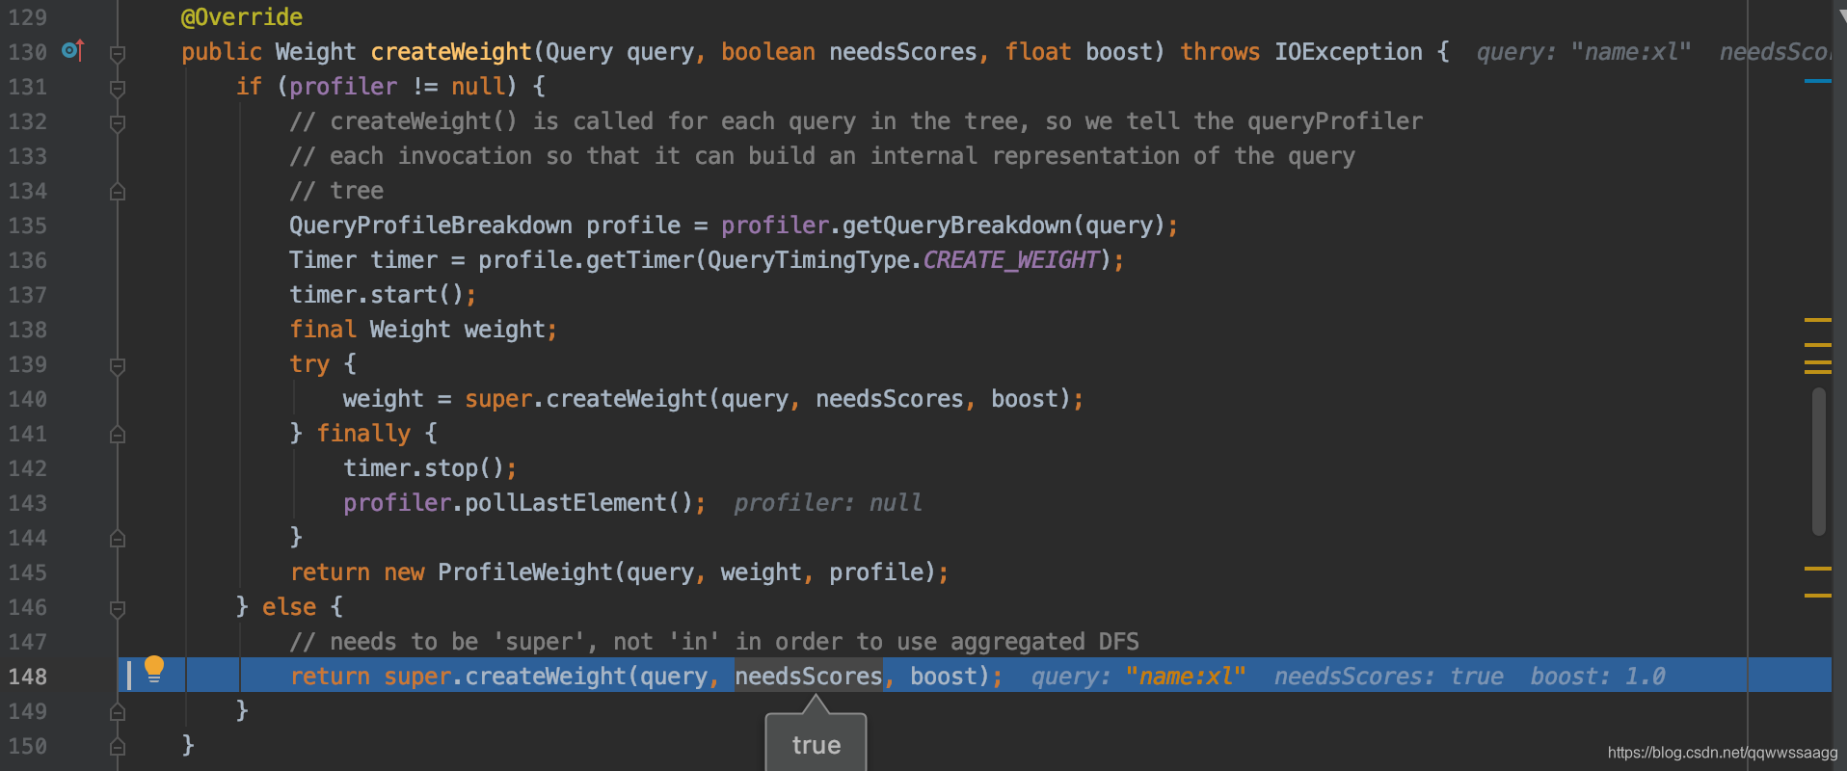Collapse the try block fold at line 139
This screenshot has width=1847, height=771.
coord(118,366)
